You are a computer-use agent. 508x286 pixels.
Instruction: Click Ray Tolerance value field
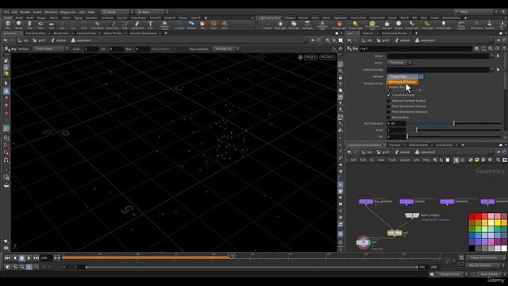(x=396, y=123)
